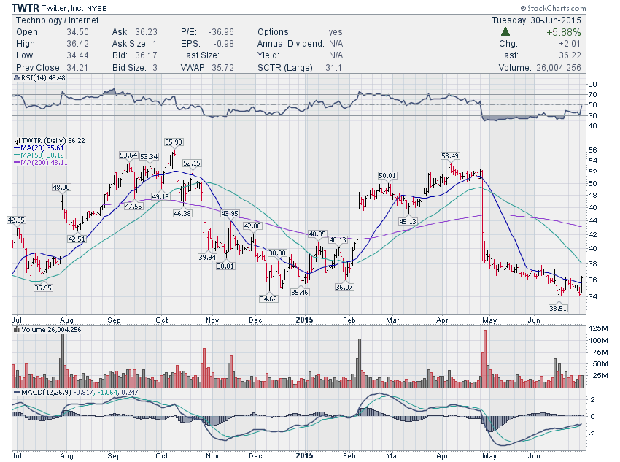Viewport: 620px width, 462px height.
Task: Click the EPS value -0.98
Action: click(223, 44)
